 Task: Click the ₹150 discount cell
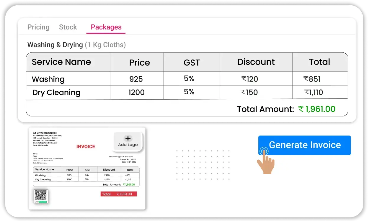pos(249,93)
